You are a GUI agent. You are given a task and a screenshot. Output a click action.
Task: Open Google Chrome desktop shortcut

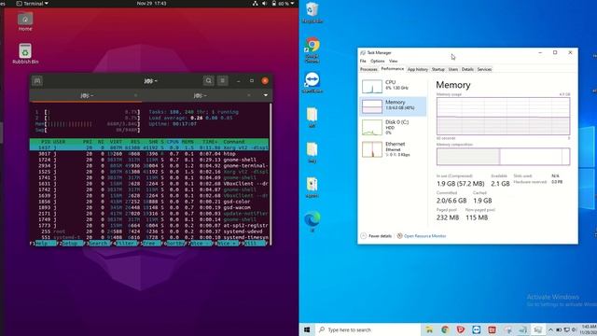[x=312, y=49]
